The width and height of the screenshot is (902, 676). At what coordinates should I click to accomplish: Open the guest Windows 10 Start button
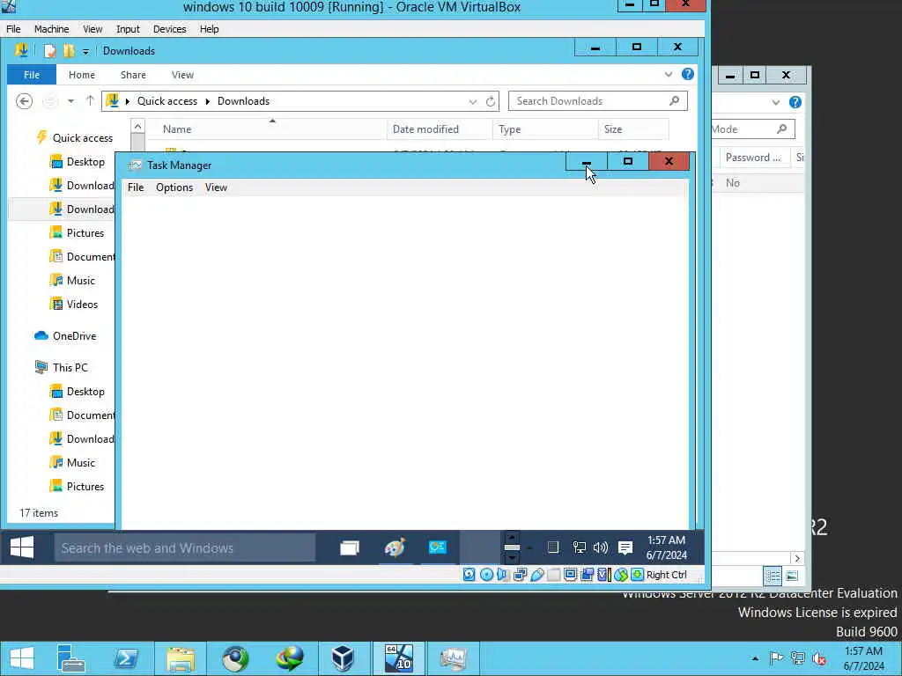point(22,547)
